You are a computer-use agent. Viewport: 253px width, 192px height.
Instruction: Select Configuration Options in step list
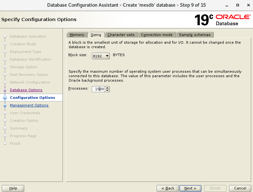point(33,98)
